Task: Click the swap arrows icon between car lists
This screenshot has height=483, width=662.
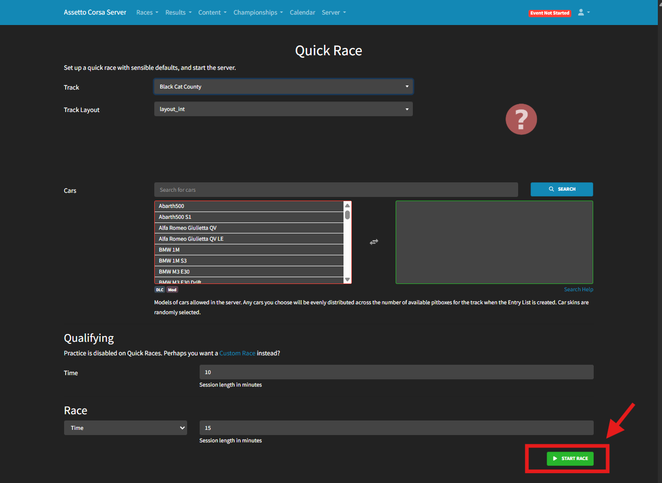Action: click(x=374, y=242)
